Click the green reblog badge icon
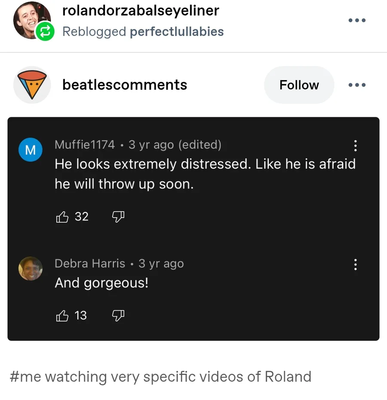 point(45,31)
